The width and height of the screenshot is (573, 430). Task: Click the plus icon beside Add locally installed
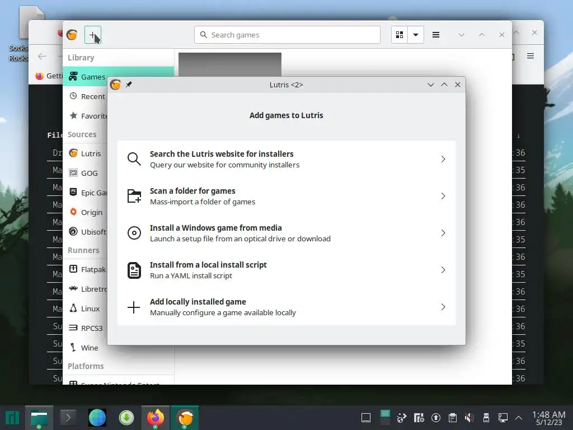click(134, 307)
